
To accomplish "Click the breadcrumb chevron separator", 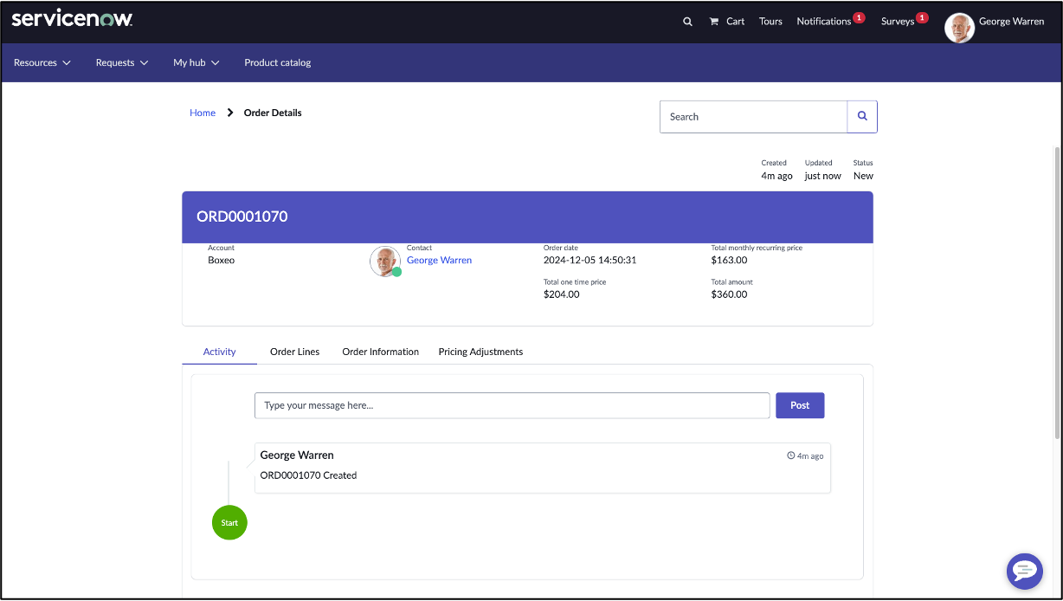I will coord(230,113).
